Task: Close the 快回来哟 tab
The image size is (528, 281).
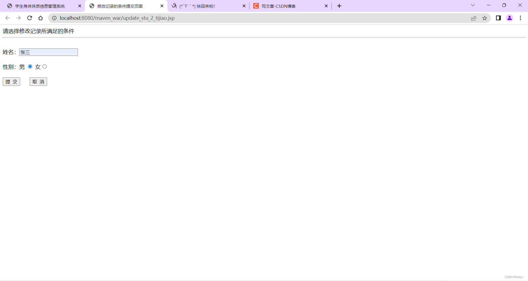Action: tap(244, 6)
